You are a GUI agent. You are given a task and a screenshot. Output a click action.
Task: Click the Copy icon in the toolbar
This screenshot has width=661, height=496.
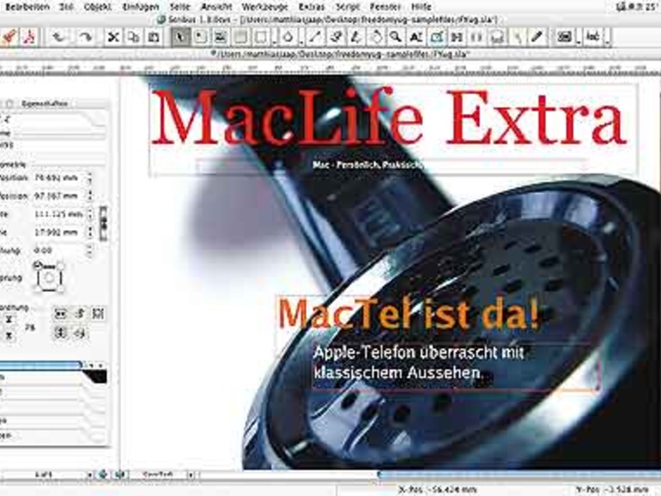(134, 37)
